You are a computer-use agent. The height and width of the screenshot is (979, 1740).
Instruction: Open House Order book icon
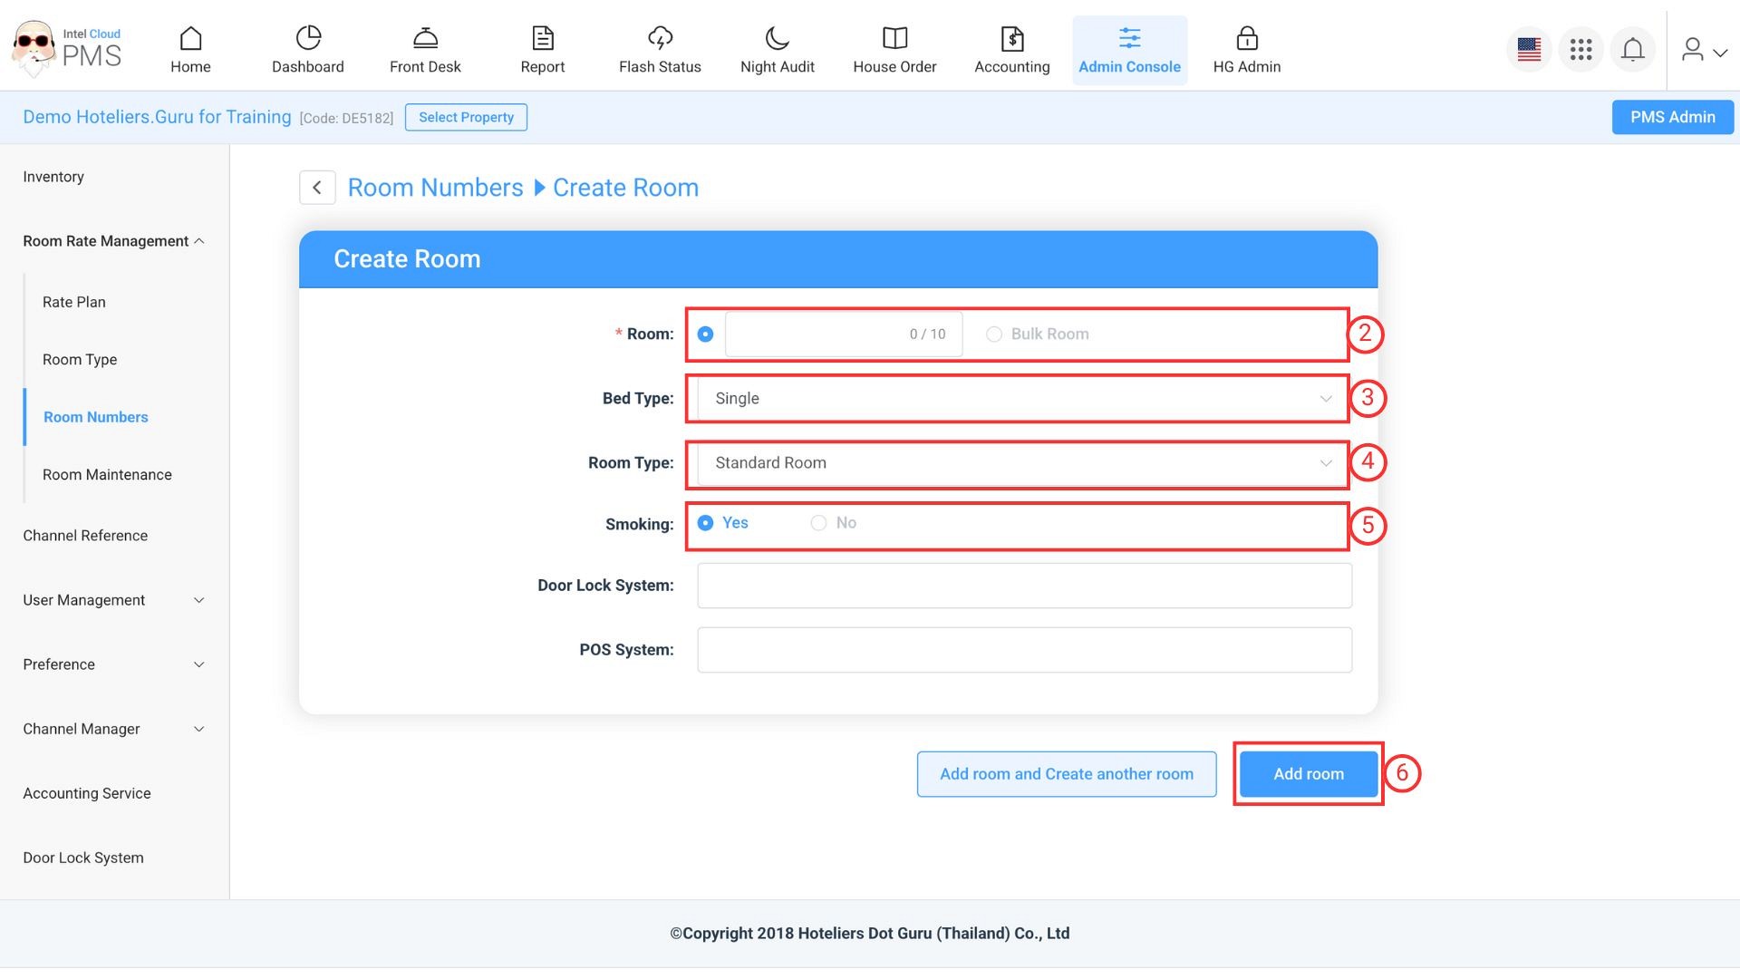pyautogui.click(x=894, y=38)
